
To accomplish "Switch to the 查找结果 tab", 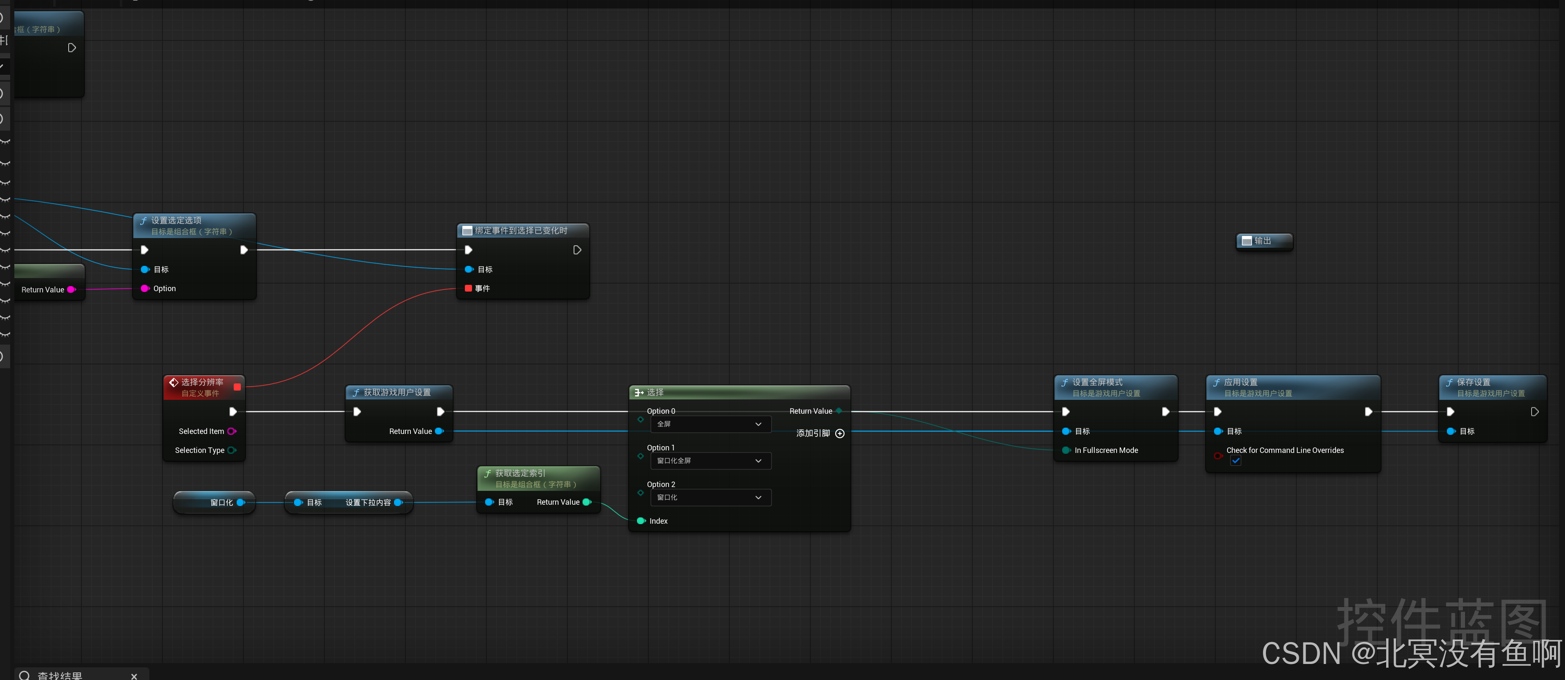I will coord(59,675).
